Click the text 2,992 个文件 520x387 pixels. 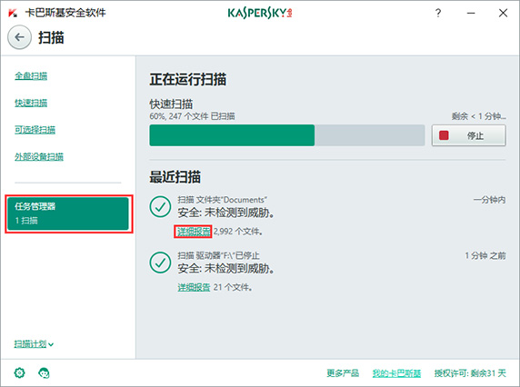pos(238,232)
